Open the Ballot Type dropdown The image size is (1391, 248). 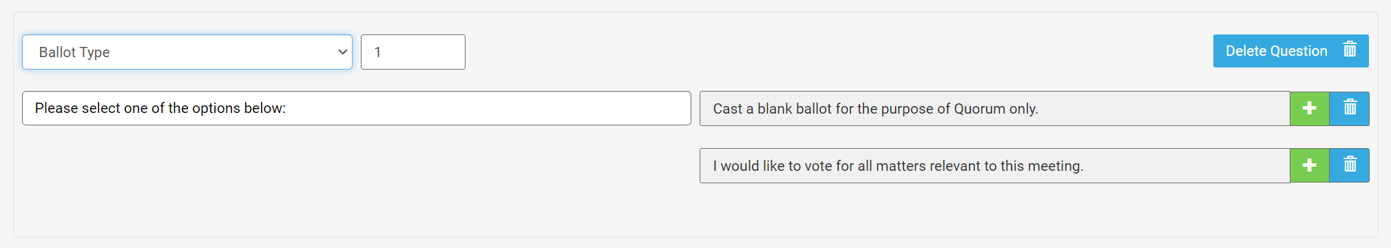click(187, 52)
